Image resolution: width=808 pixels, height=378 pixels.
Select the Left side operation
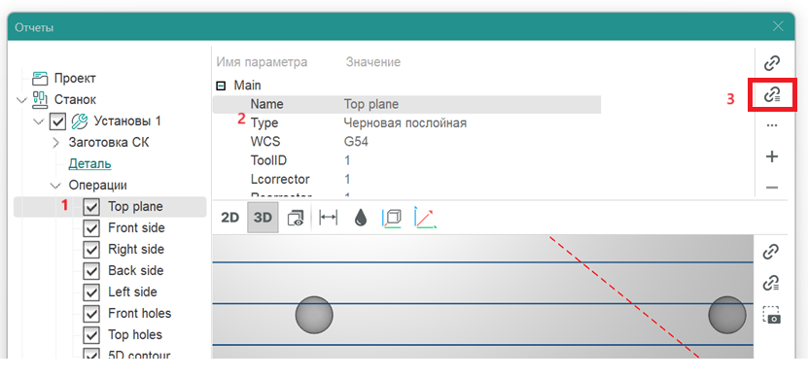coord(132,292)
